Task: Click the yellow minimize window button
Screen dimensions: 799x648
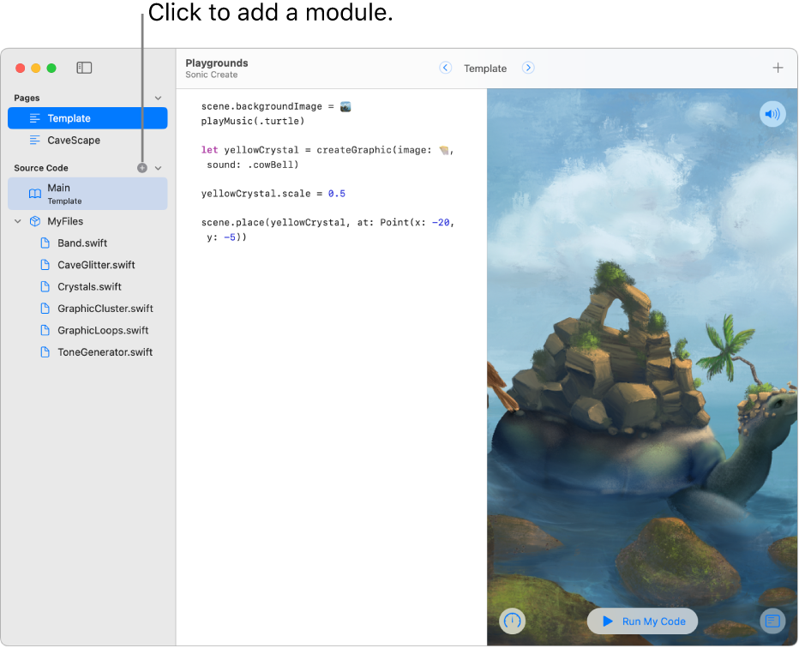Action: [36, 69]
